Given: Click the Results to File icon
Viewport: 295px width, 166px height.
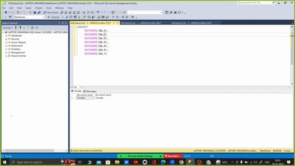Looking at the screenshot, I should [x=107, y=17].
